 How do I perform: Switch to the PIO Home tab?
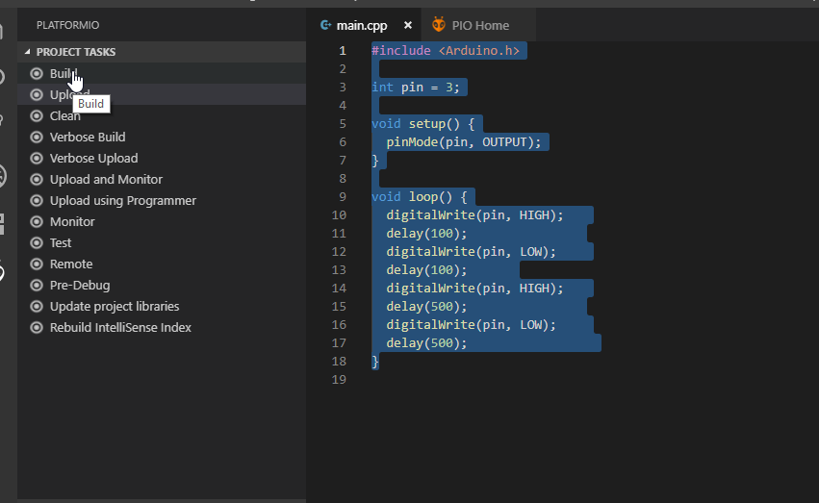pyautogui.click(x=479, y=25)
